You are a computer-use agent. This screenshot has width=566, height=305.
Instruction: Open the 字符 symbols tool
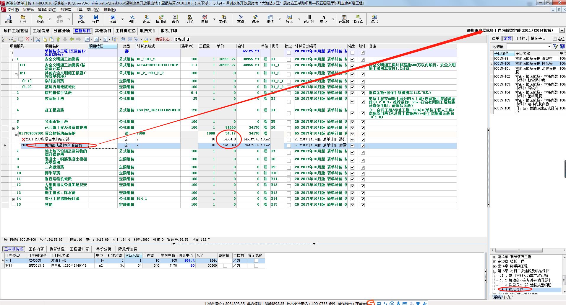pyautogui.click(x=241, y=19)
